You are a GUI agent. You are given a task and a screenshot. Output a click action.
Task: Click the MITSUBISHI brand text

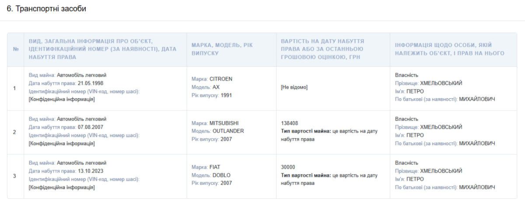[x=224, y=123]
